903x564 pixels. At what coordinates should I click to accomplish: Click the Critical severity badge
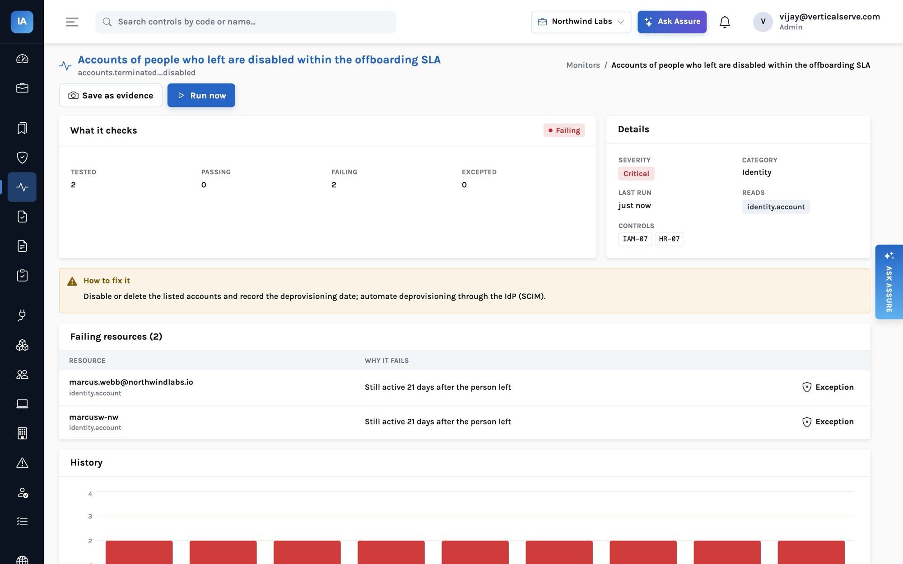click(x=636, y=174)
